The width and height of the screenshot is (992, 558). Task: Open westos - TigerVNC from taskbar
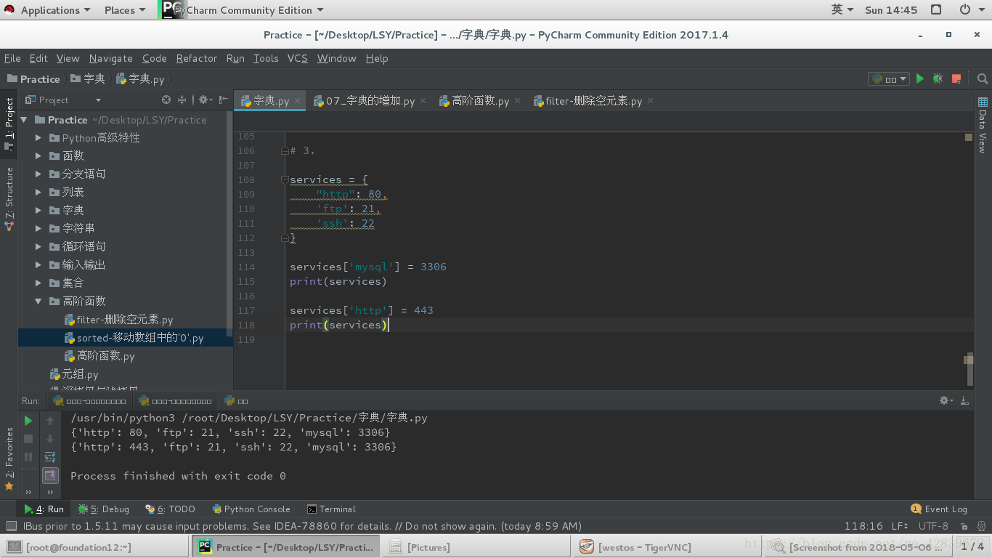click(x=668, y=547)
